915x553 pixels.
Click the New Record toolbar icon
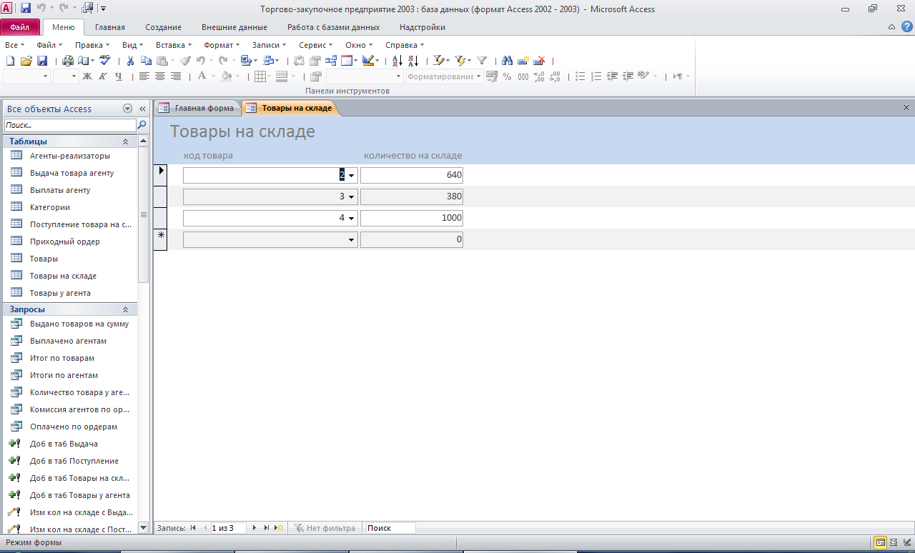click(523, 61)
